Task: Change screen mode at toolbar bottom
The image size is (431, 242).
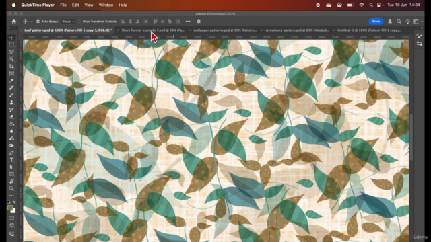Action: pyautogui.click(x=11, y=226)
